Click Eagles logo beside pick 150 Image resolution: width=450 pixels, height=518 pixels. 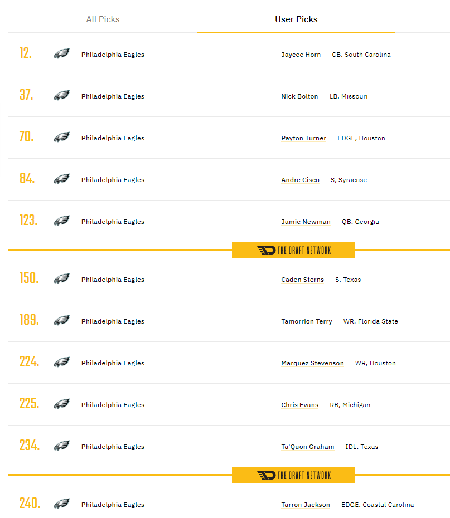[61, 278]
